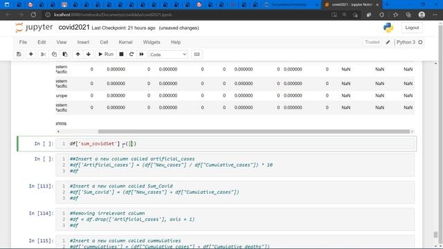Open the View menu

click(62, 42)
